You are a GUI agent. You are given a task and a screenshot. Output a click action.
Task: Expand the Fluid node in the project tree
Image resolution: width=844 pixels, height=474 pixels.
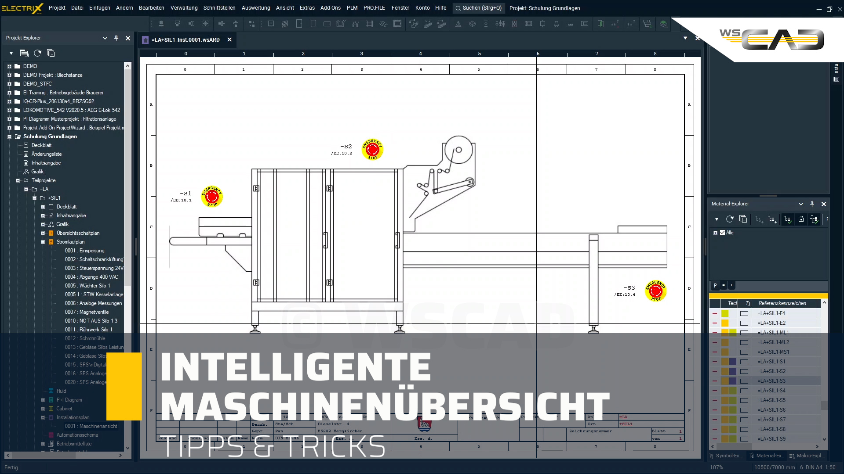point(43,391)
